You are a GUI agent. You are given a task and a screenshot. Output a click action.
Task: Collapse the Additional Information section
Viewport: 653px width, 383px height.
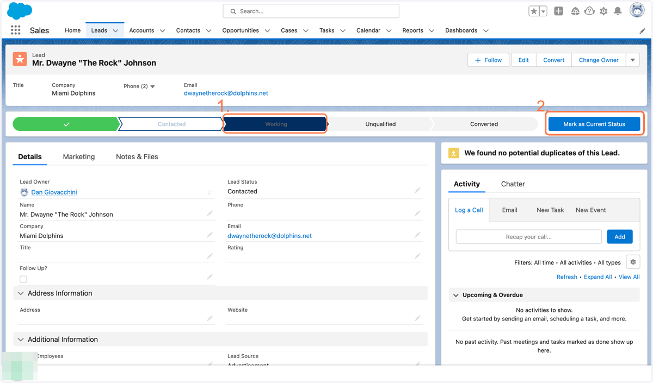pyautogui.click(x=21, y=340)
